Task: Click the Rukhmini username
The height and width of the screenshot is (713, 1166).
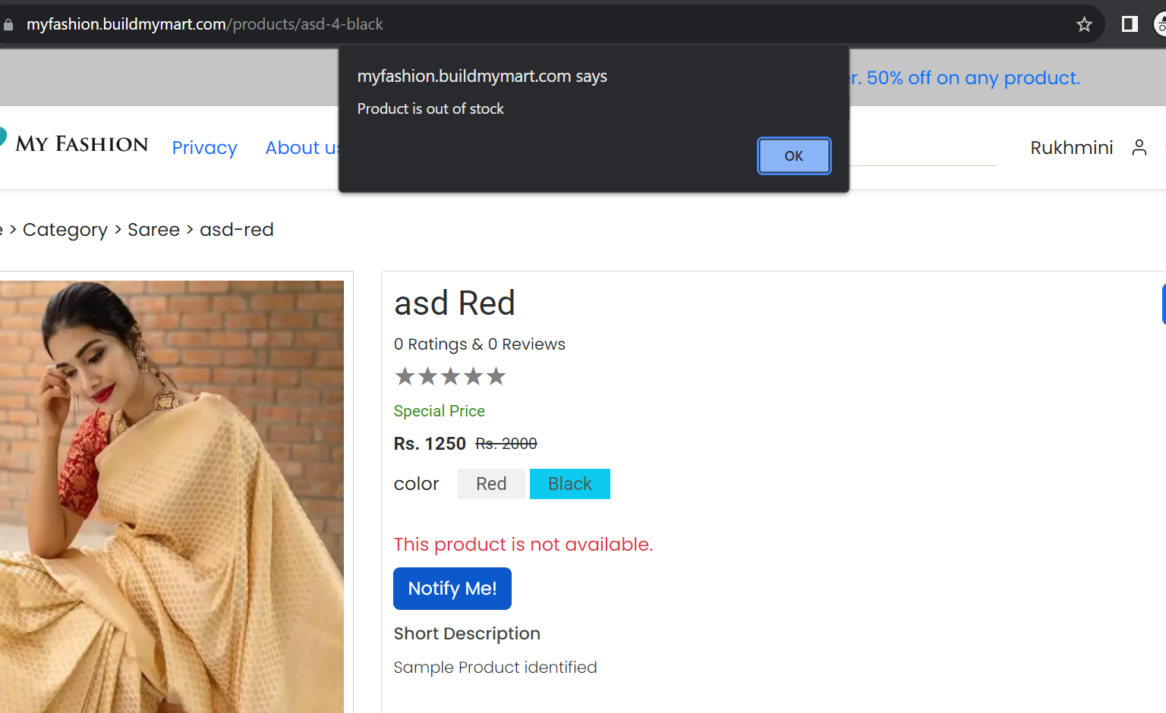Action: coord(1072,147)
